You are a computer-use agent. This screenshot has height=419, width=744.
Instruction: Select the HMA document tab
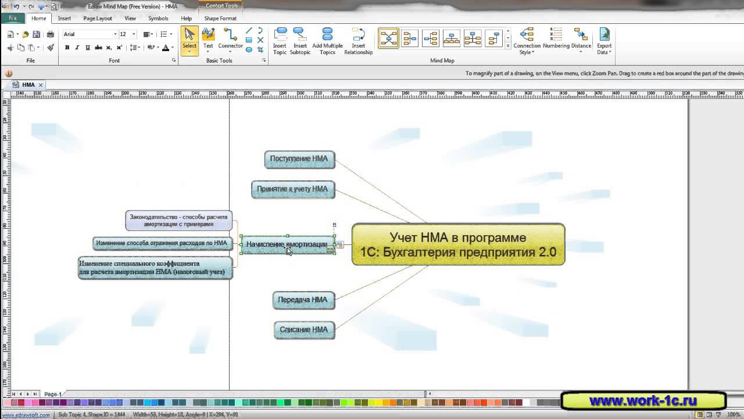point(28,85)
